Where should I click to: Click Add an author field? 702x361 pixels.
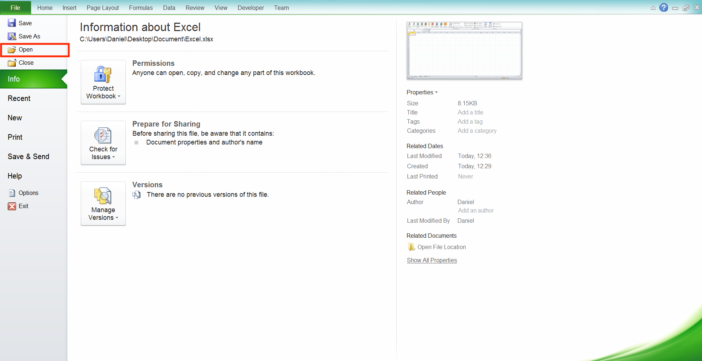click(x=476, y=210)
